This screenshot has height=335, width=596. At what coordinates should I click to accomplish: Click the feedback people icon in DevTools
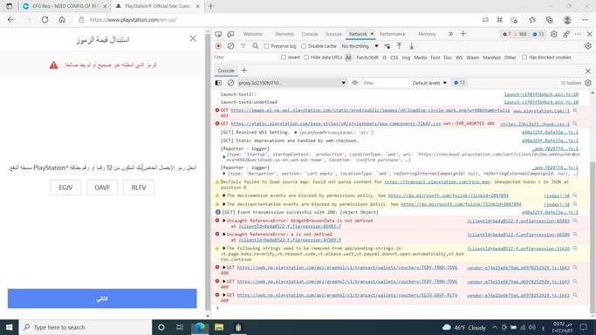click(x=566, y=34)
